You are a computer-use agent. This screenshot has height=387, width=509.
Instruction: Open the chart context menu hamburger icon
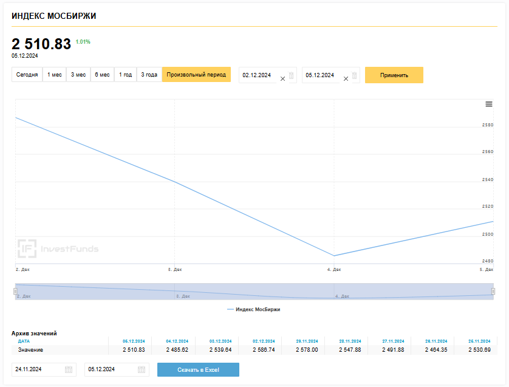pos(488,104)
